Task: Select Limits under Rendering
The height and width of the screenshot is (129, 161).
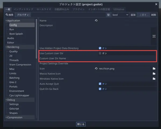Action: [x=13, y=73]
